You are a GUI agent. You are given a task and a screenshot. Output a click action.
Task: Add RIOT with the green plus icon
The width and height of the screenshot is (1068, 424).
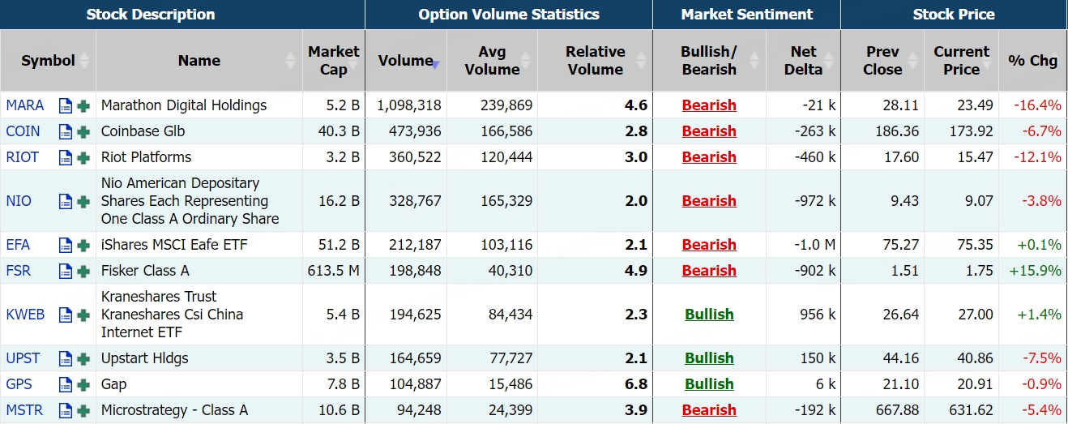pos(83,157)
